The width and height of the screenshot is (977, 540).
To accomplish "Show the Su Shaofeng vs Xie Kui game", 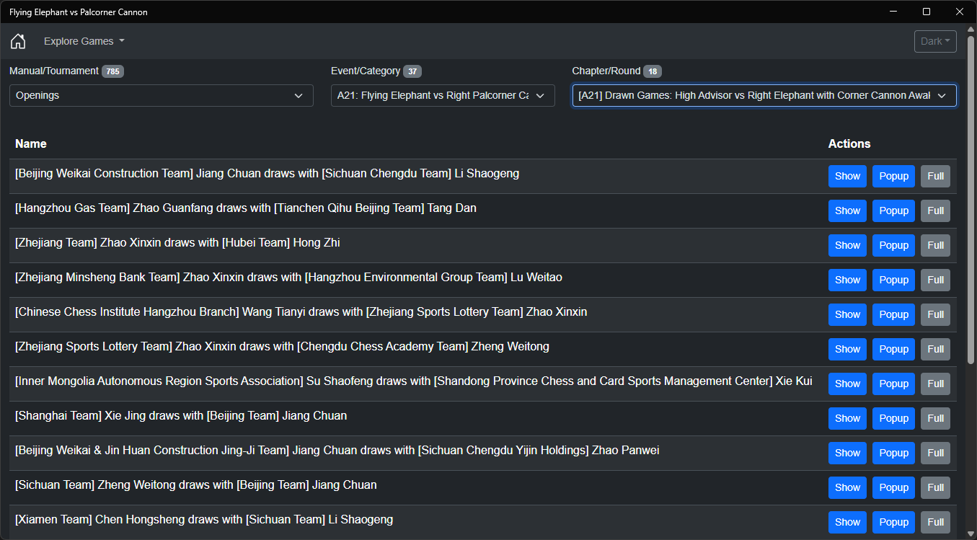I will coord(847,384).
